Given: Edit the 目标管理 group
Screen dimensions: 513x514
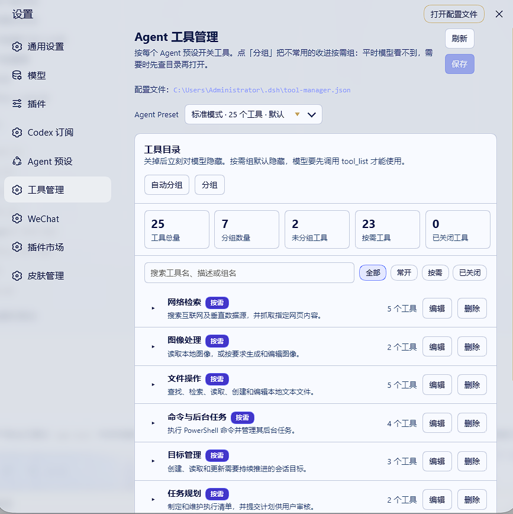Looking at the screenshot, I should click(x=437, y=461).
